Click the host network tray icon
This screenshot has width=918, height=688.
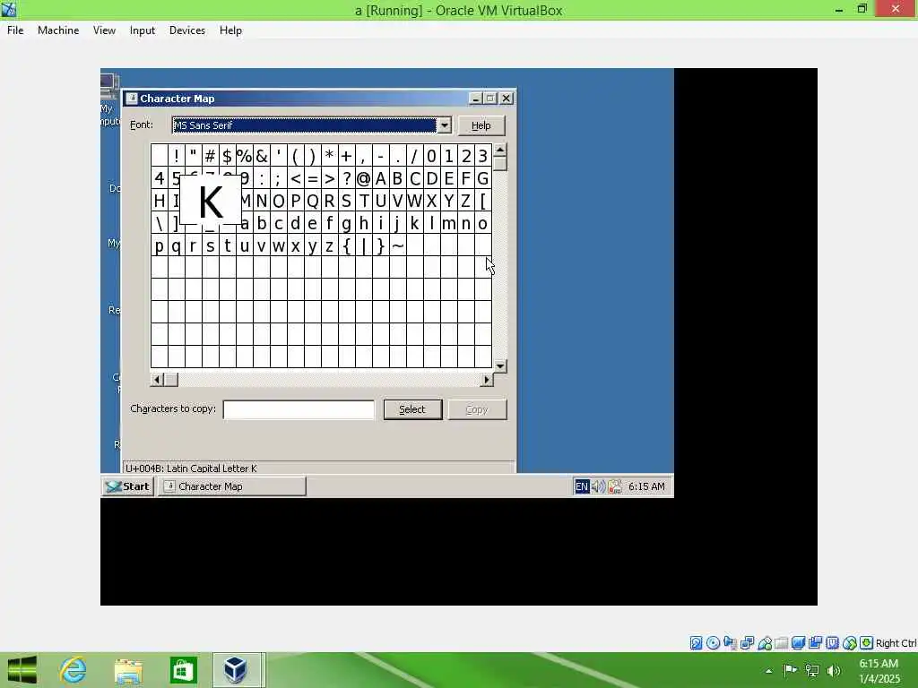[x=812, y=670]
